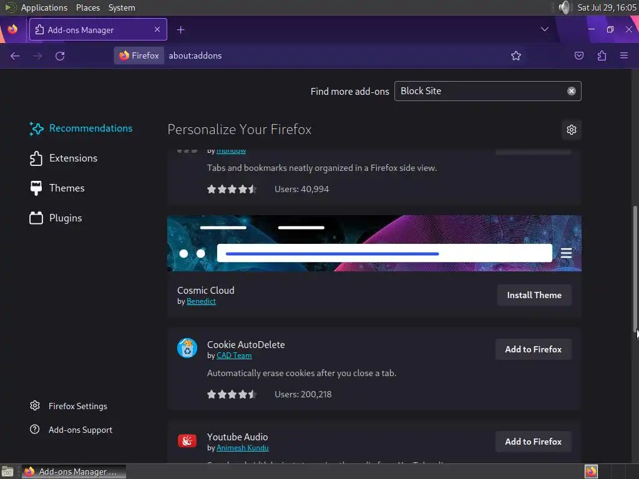639x479 pixels.
Task: Click the 'Users: 200,218' text
Action: [x=303, y=394]
